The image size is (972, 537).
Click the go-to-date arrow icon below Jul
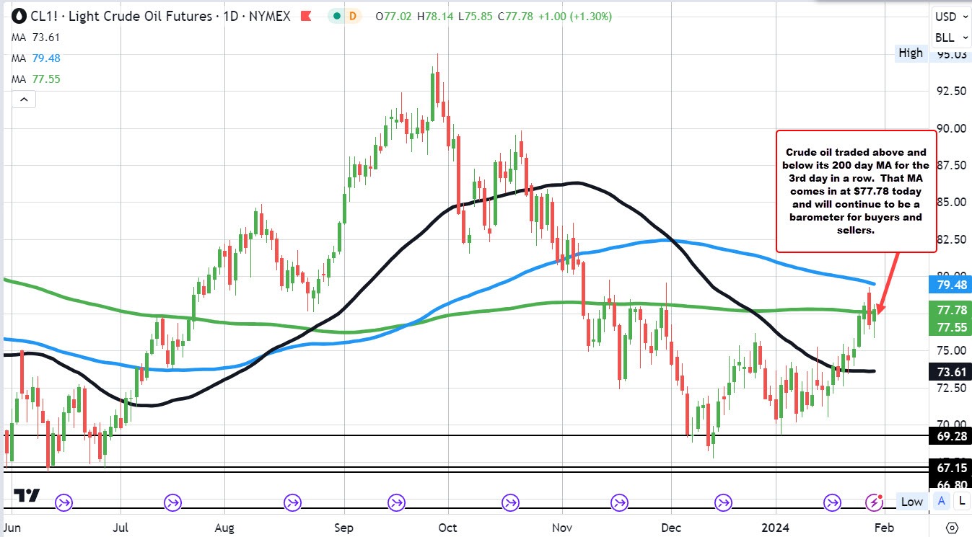pyautogui.click(x=172, y=502)
